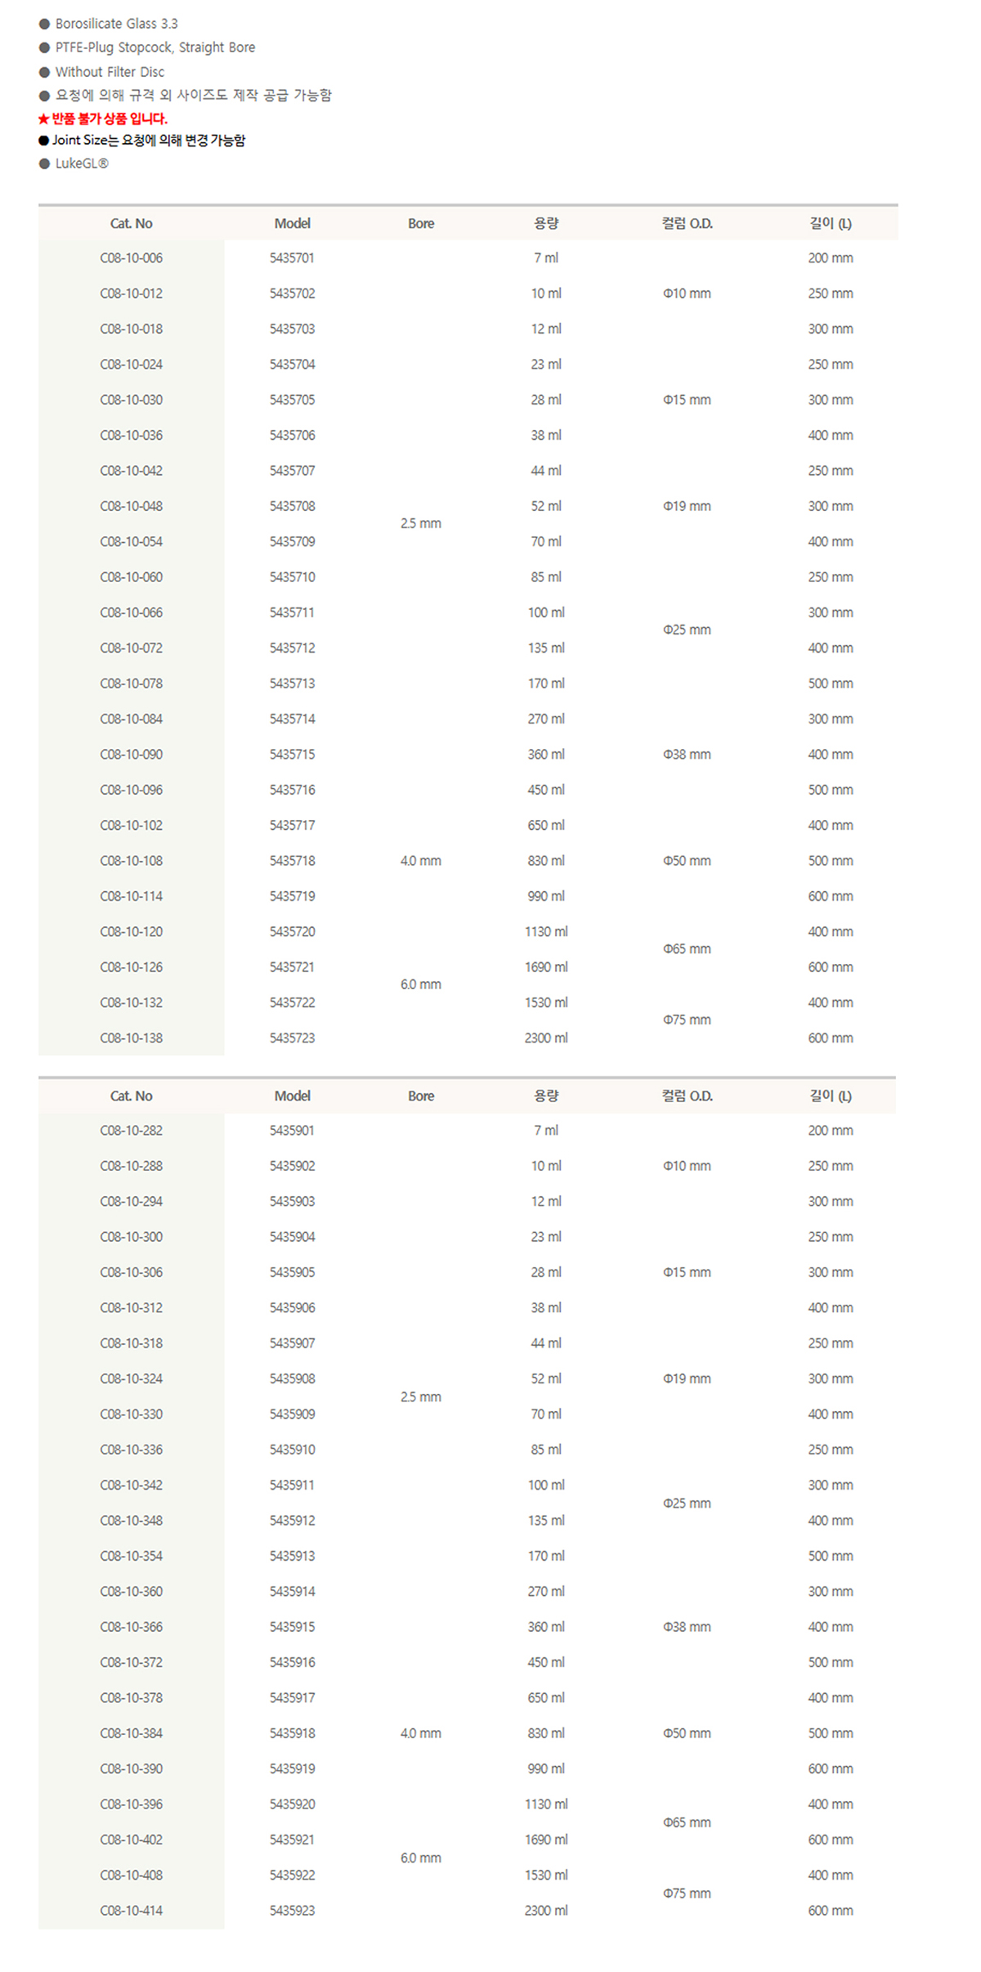This screenshot has width=981, height=1972.
Task: Click the 6.0 mm bore value in second table
Action: point(421,1858)
